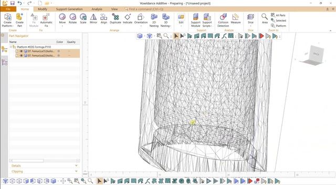Collapse the ribbon with the arrow
This screenshot has height=189, width=336.
point(330,30)
